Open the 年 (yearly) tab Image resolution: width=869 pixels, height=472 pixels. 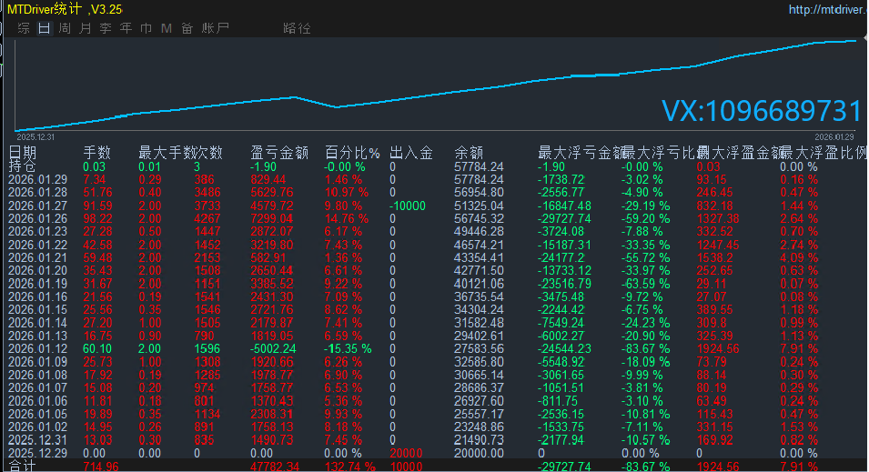coord(126,28)
